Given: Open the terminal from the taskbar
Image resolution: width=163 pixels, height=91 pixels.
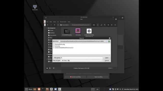Looking at the screenshot, I should tap(43, 89).
